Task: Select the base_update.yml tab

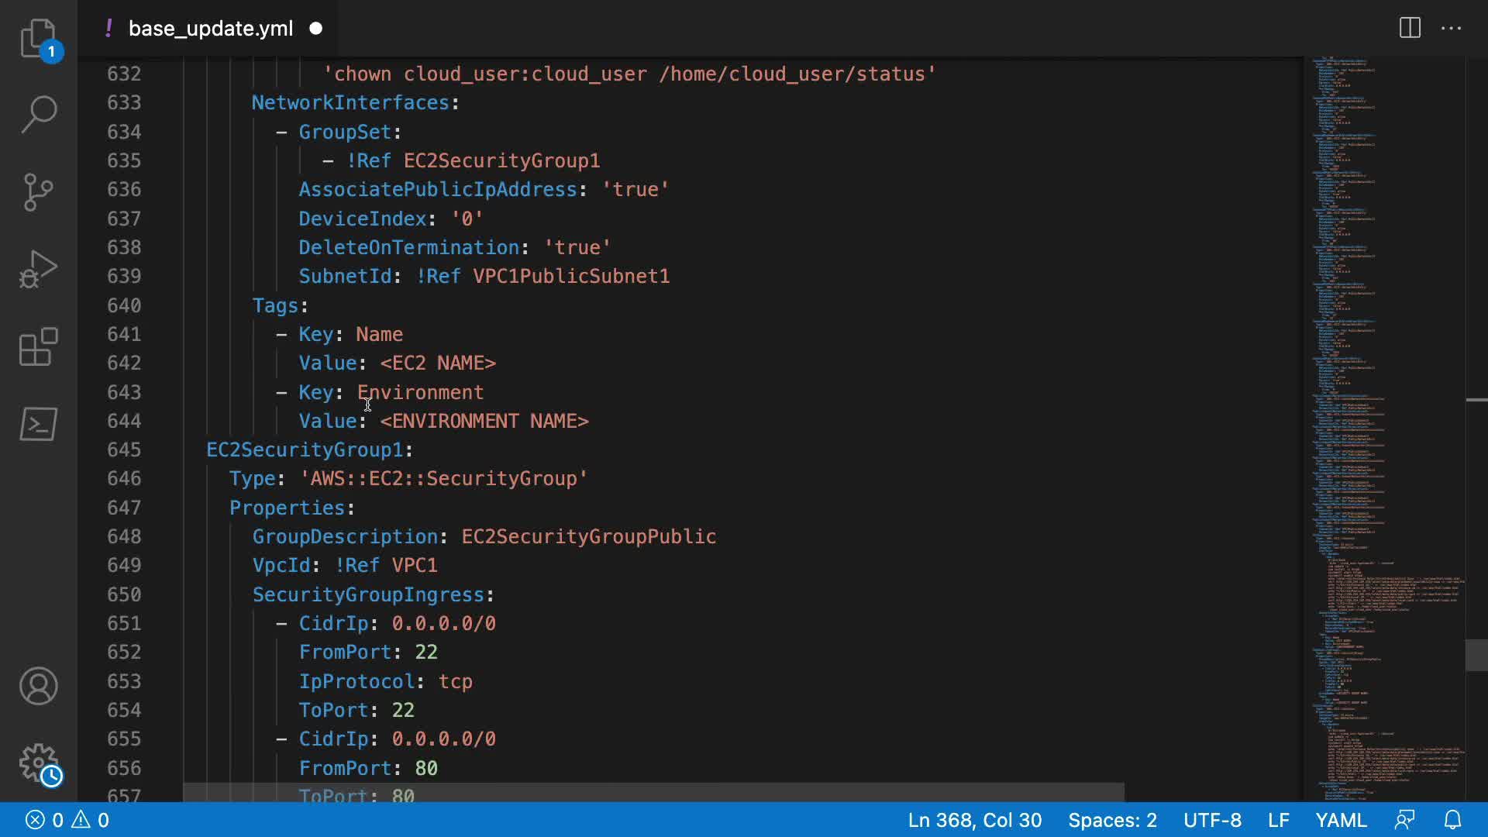Action: 210,29
